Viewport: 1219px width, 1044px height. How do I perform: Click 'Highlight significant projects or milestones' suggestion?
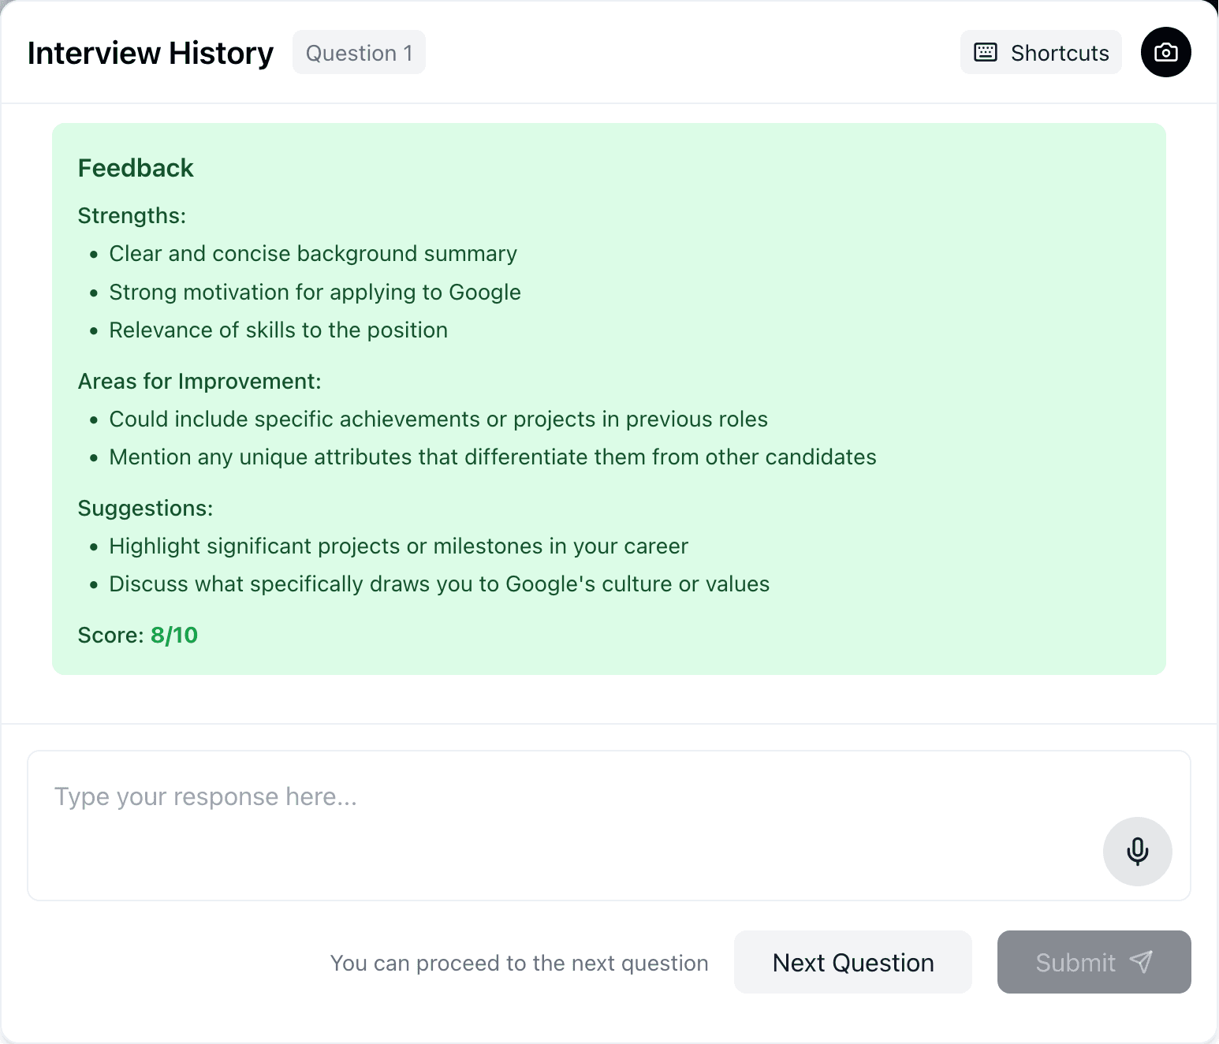tap(398, 546)
